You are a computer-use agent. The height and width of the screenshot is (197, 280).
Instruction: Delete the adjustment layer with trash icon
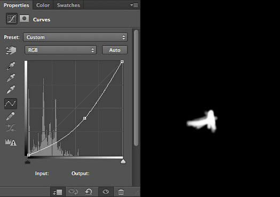(x=121, y=192)
